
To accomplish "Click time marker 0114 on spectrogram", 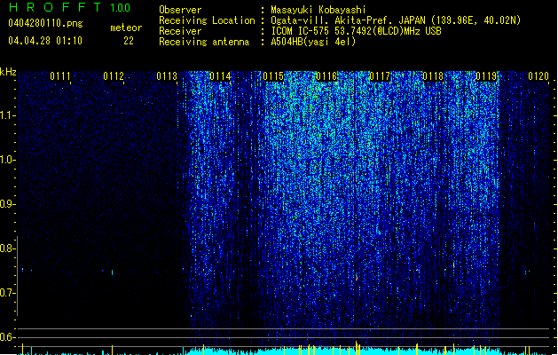I will coord(220,76).
